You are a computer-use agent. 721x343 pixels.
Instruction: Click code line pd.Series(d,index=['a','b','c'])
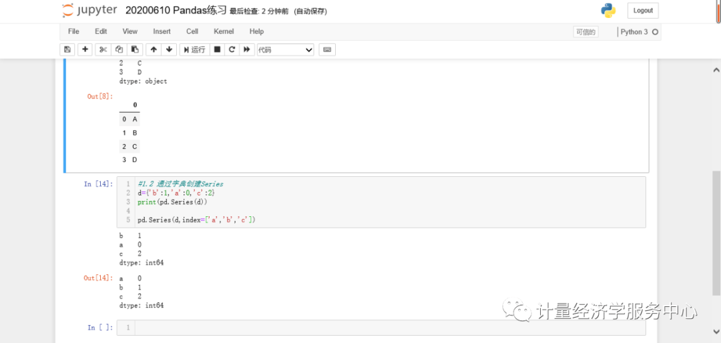click(x=196, y=220)
